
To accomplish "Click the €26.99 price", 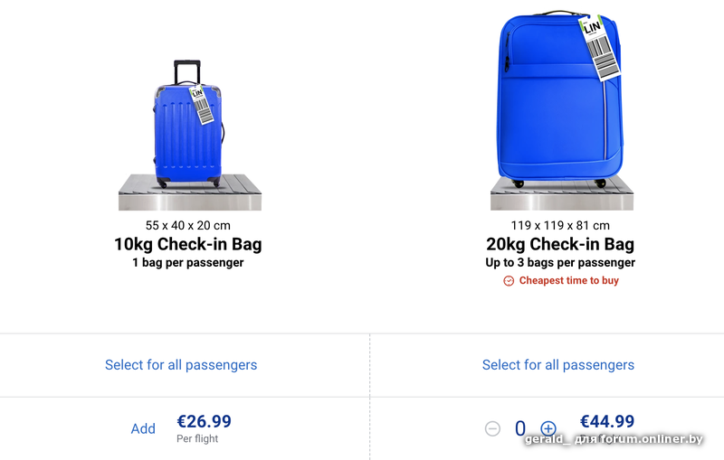I will [x=204, y=421].
